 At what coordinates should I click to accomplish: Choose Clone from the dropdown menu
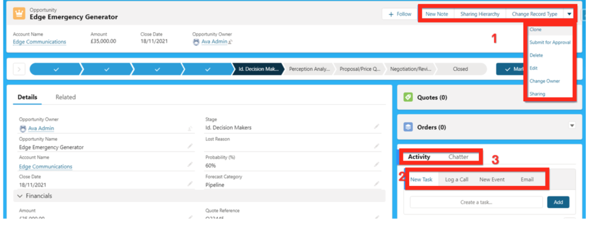tap(535, 29)
